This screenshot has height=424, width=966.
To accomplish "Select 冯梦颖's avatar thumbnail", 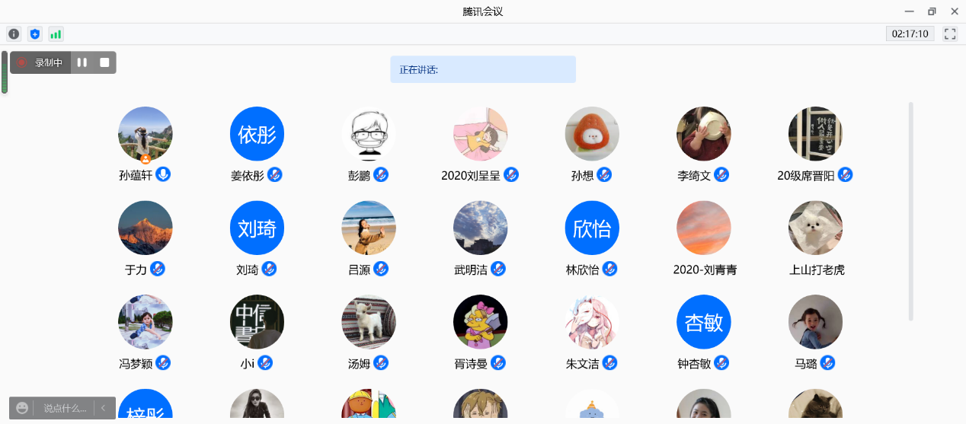I will tap(146, 322).
